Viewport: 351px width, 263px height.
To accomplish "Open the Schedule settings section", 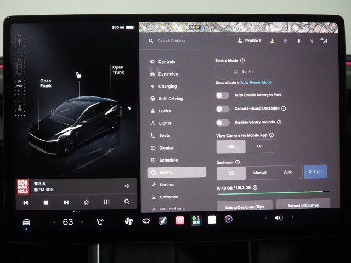I will (165, 160).
